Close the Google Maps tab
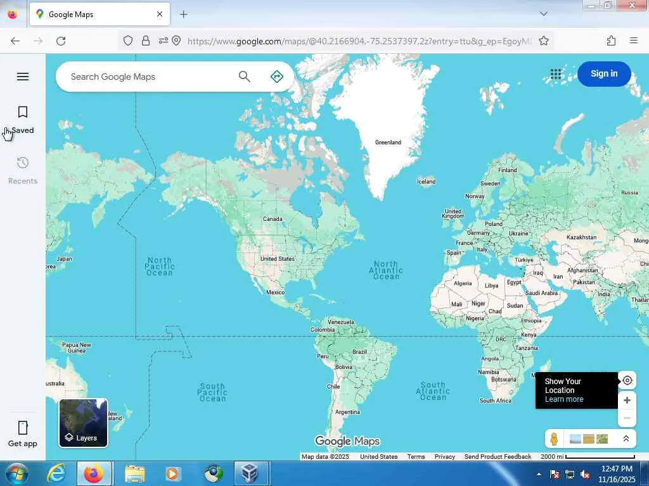The image size is (649, 486). click(160, 14)
